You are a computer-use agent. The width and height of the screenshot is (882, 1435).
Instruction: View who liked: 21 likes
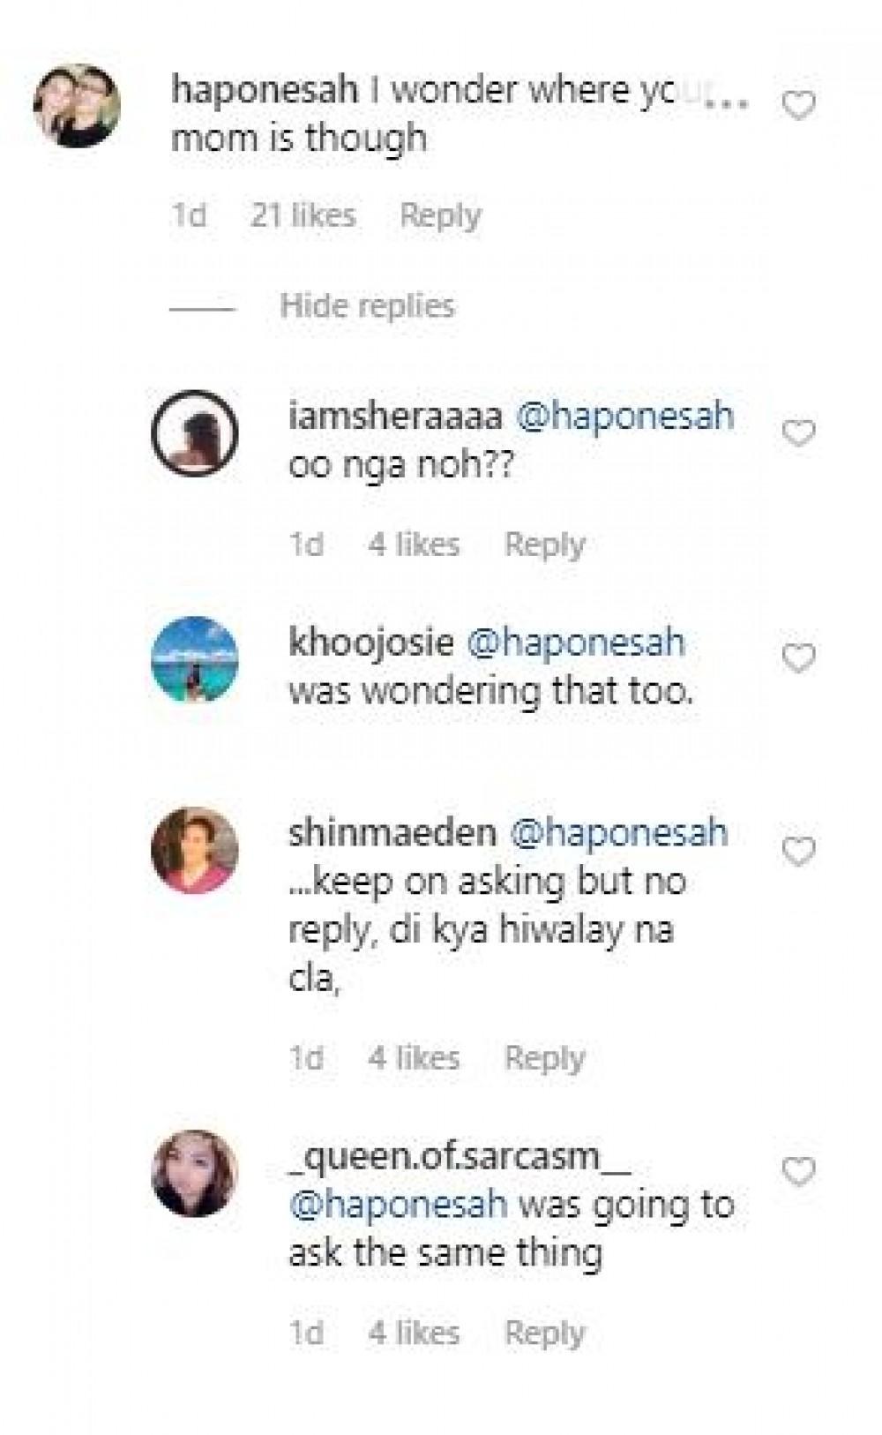pos(303,216)
